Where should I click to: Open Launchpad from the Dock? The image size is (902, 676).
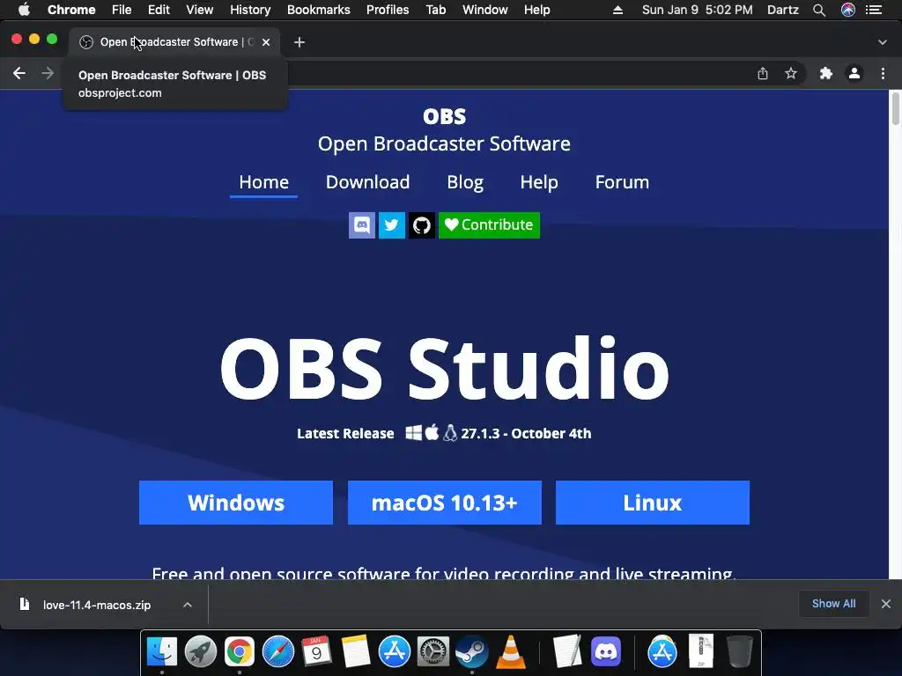coord(200,651)
